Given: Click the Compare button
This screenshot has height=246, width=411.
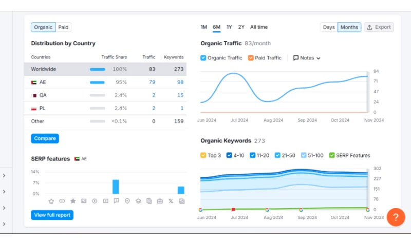Looking at the screenshot, I should [45, 138].
